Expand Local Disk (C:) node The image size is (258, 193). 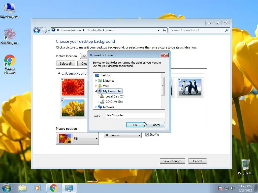[x=99, y=96]
